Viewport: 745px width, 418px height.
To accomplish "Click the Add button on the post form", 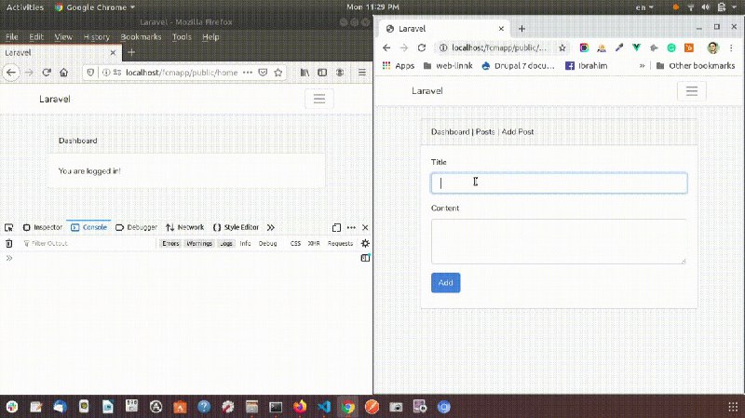I will [446, 283].
